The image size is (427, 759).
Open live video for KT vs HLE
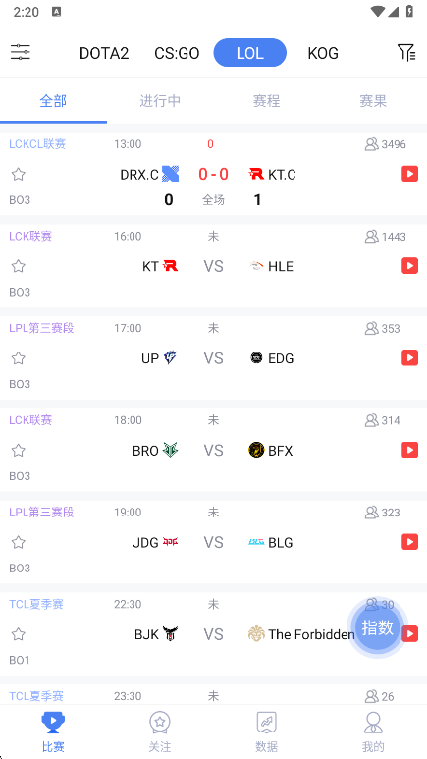point(409,266)
